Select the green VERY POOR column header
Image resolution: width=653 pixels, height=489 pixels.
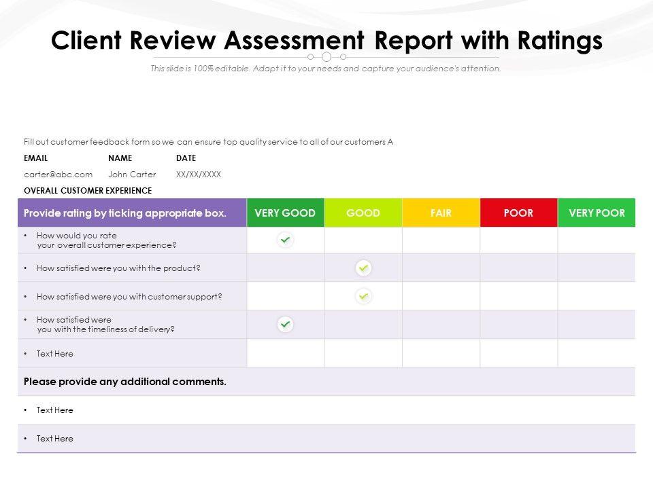[597, 213]
